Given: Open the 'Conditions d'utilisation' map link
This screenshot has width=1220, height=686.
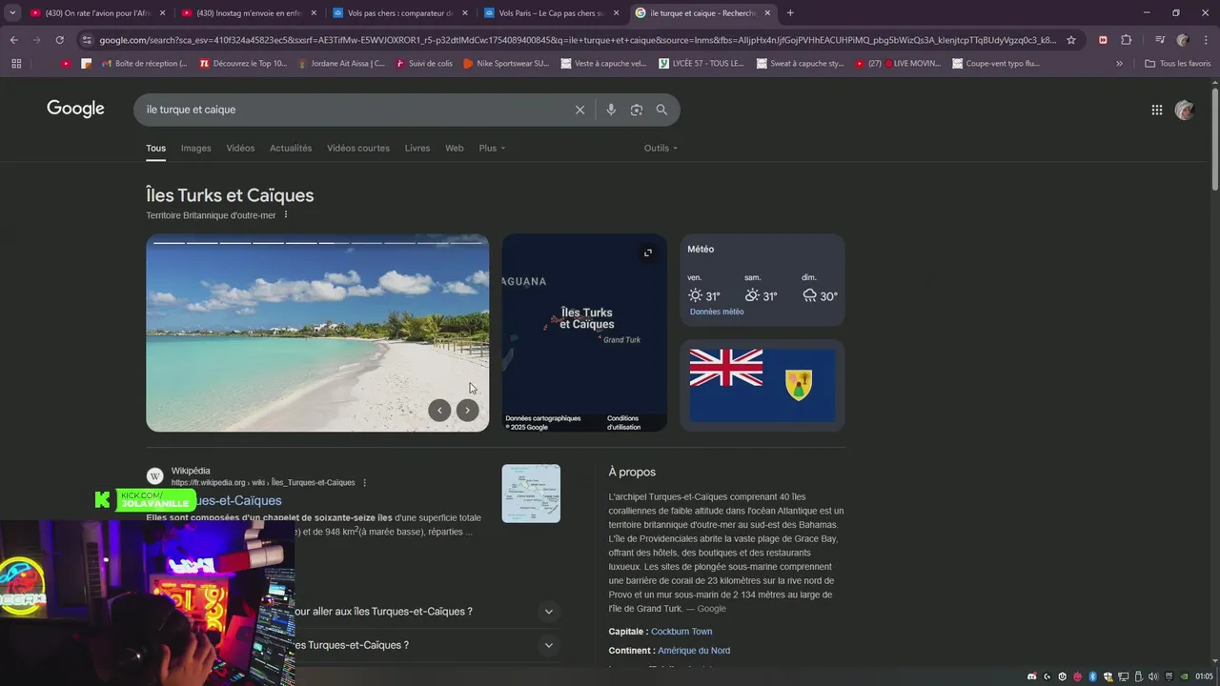Looking at the screenshot, I should (x=623, y=422).
